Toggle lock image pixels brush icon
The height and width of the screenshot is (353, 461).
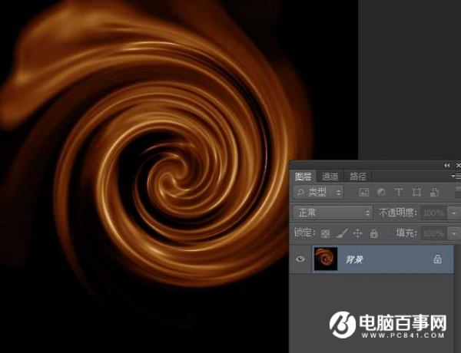click(342, 233)
